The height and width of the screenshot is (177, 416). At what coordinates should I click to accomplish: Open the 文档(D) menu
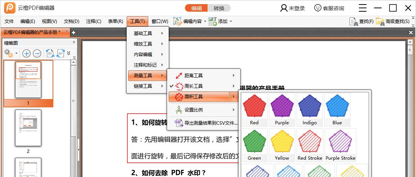click(71, 21)
